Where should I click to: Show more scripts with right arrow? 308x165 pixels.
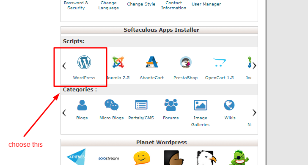[x=254, y=66]
